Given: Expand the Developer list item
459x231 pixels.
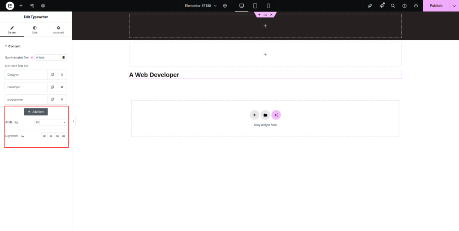Looking at the screenshot, I should pos(26,87).
